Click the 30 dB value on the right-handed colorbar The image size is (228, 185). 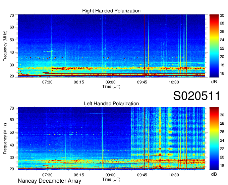coord(222,15)
